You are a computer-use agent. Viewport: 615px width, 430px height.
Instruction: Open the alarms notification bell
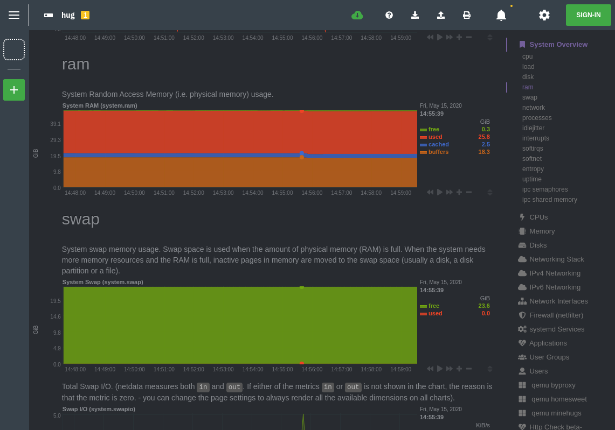[501, 15]
